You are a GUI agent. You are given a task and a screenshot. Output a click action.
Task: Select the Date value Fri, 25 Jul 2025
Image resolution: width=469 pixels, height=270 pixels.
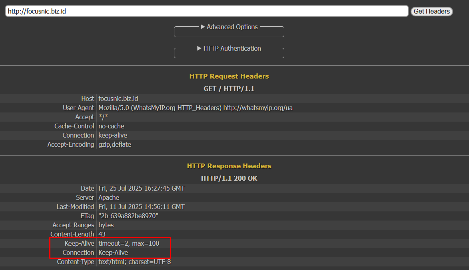tap(142, 188)
